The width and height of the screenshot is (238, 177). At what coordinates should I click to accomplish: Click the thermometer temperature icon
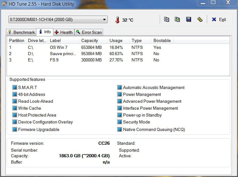117,20
